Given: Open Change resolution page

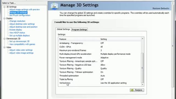Looking at the screenshot, I should (17, 21).
